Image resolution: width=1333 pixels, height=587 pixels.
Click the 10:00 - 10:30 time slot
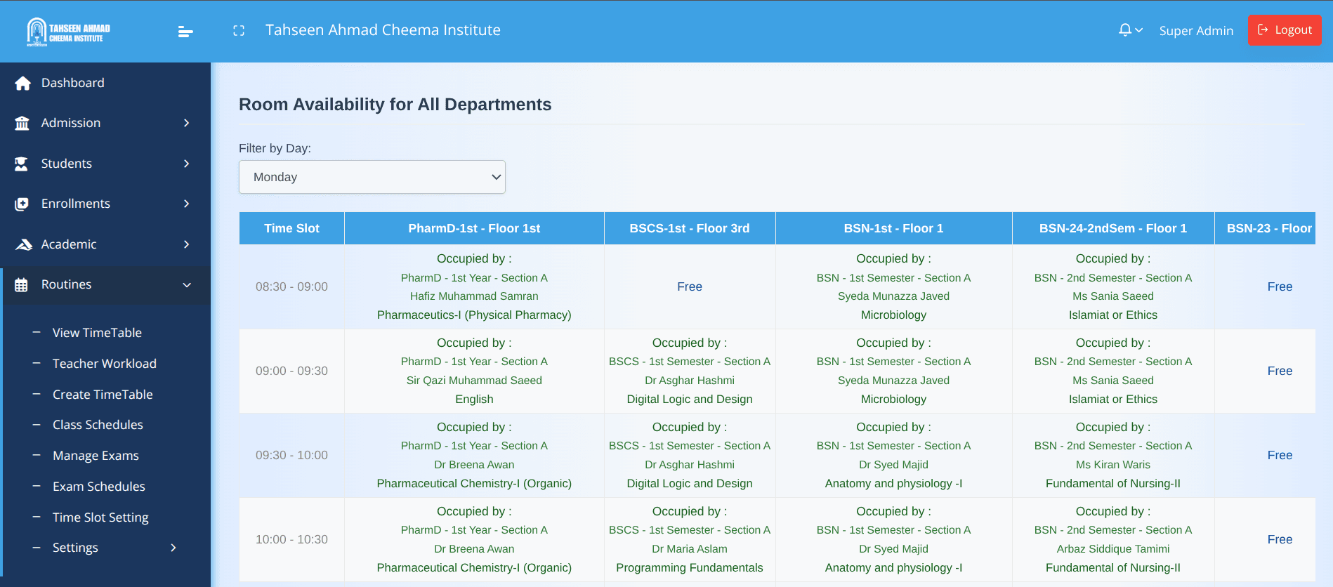pyautogui.click(x=291, y=539)
